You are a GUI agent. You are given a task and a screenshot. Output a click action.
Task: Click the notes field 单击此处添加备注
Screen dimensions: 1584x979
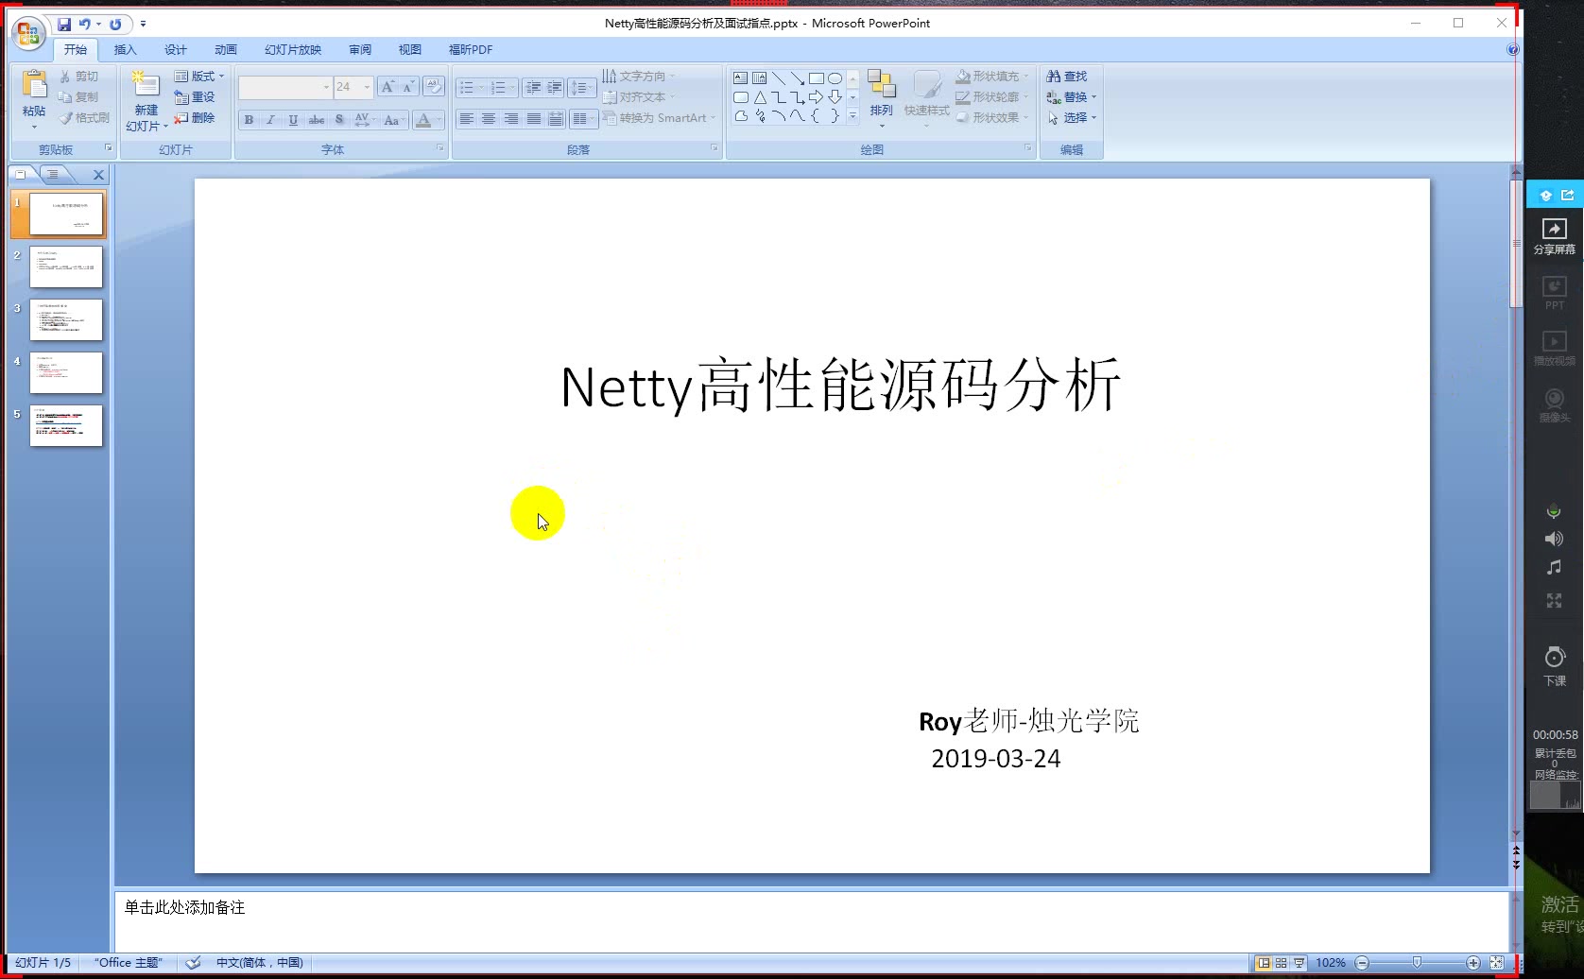pos(811,921)
